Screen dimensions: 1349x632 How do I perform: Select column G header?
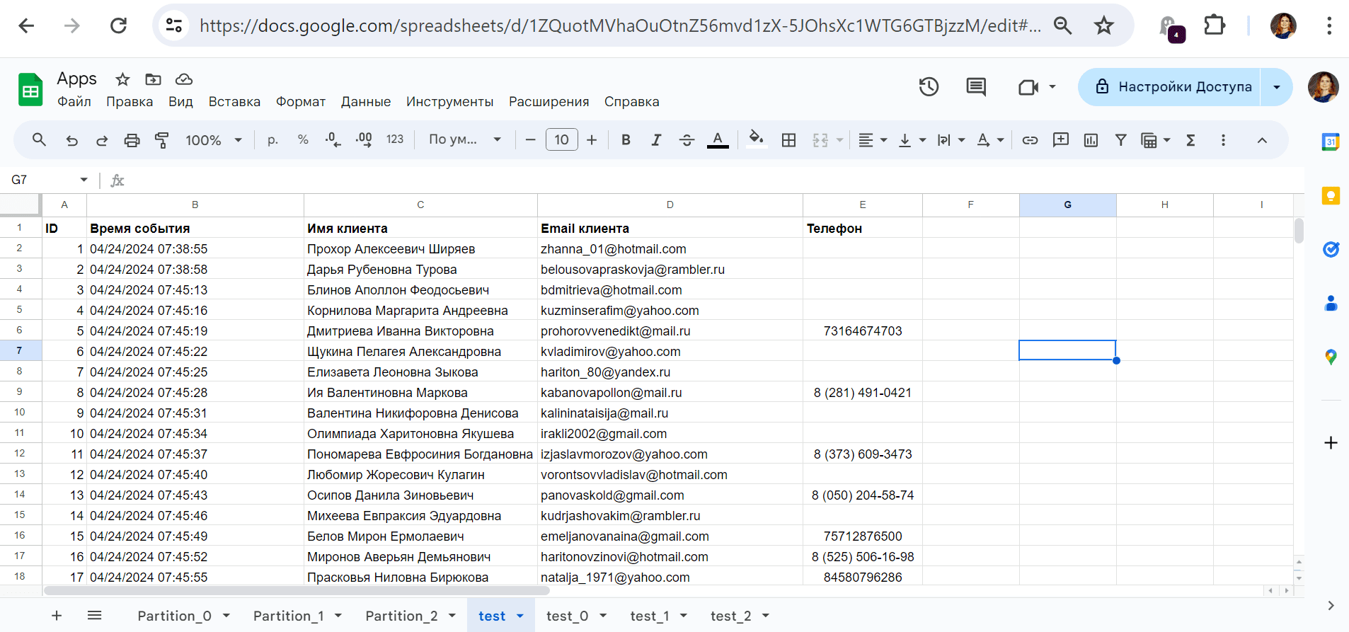[x=1067, y=205]
